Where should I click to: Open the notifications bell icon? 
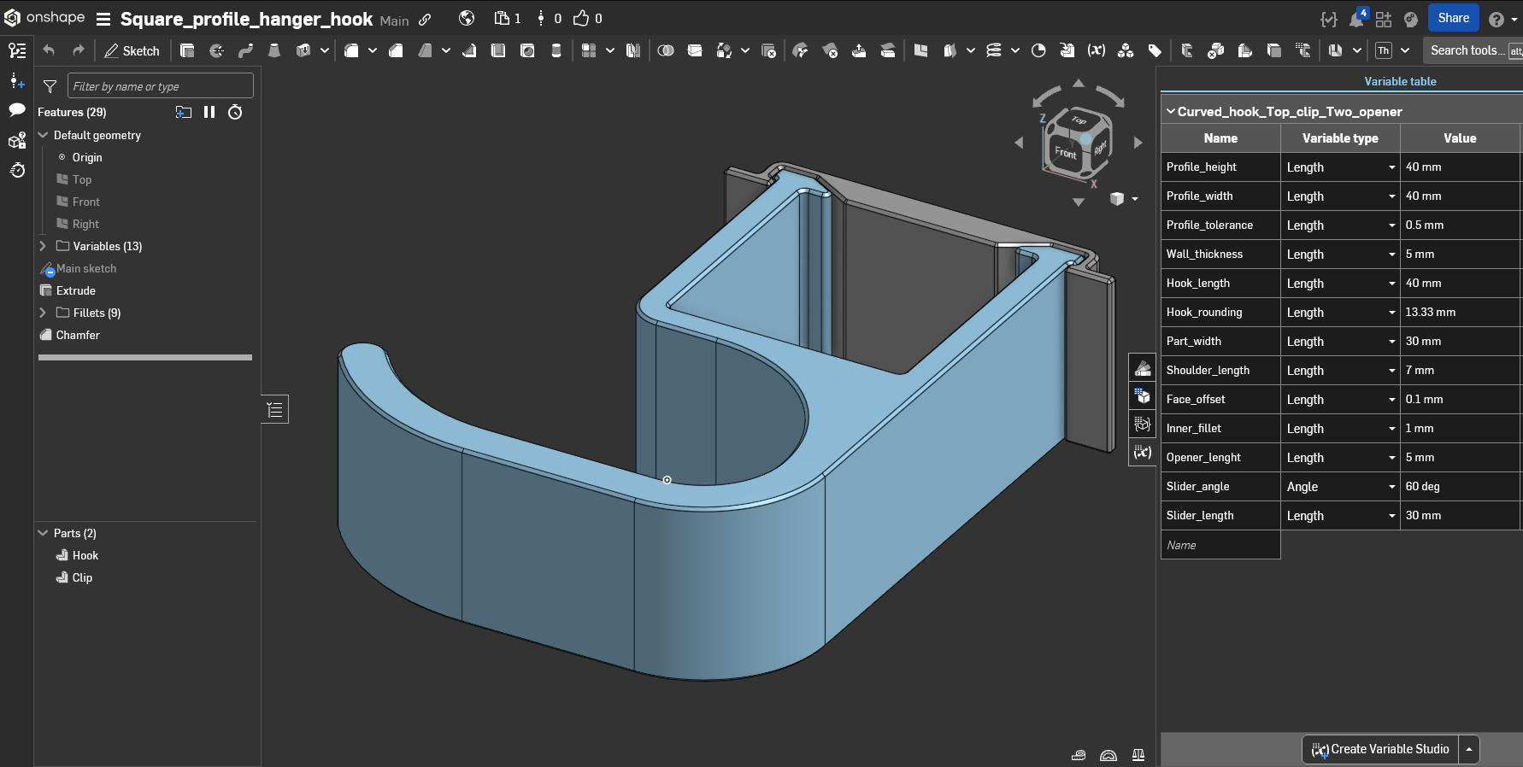click(x=1356, y=19)
